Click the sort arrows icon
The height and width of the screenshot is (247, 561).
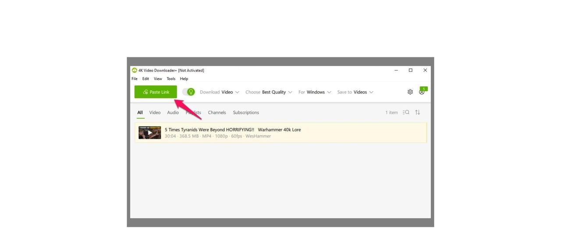point(418,113)
